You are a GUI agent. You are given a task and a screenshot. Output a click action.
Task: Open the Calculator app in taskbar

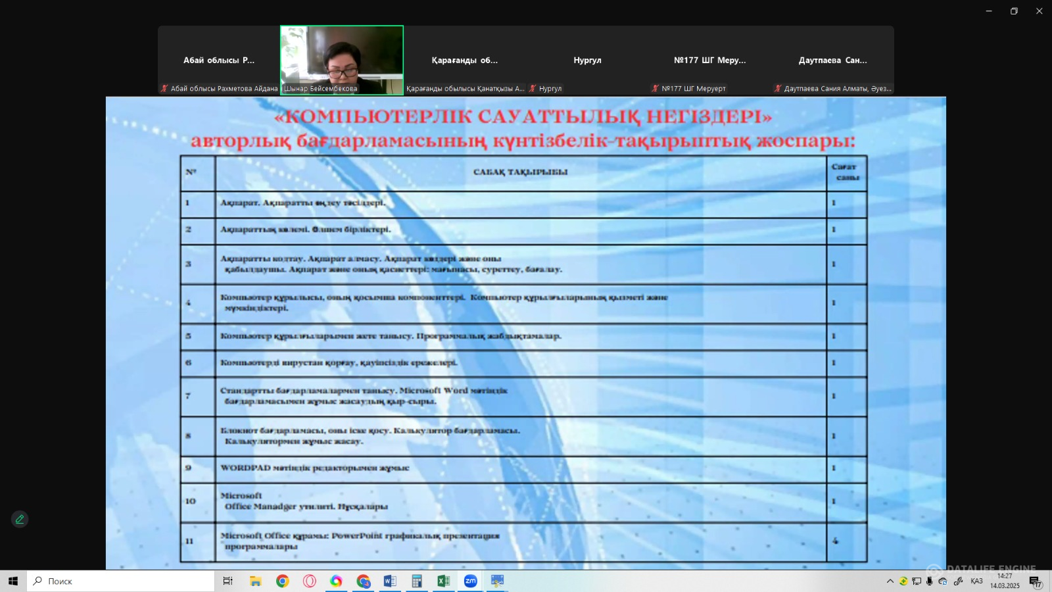[417, 581]
